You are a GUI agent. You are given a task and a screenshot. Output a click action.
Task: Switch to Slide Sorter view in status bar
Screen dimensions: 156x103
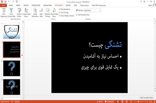pyautogui.click(x=122, y=101)
